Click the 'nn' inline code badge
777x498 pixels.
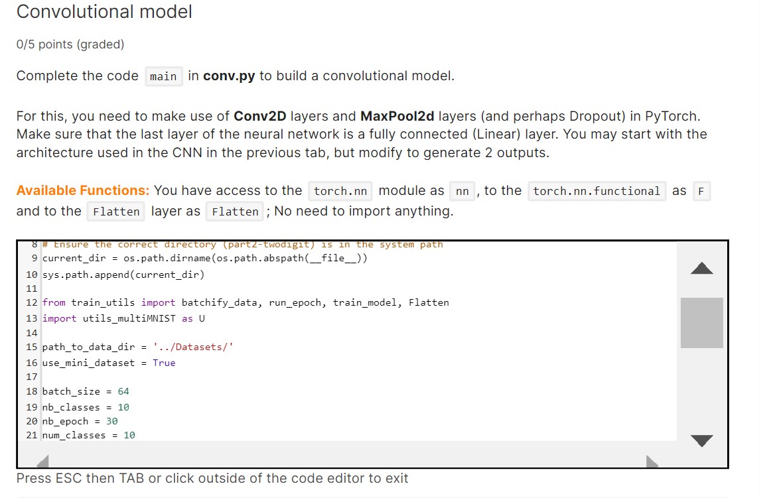tap(462, 191)
